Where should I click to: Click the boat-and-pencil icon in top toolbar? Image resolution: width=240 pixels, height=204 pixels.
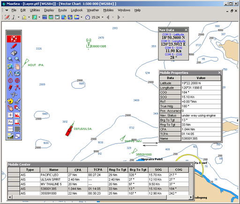tap(7, 17)
